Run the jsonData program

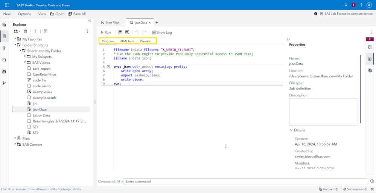click(106, 33)
